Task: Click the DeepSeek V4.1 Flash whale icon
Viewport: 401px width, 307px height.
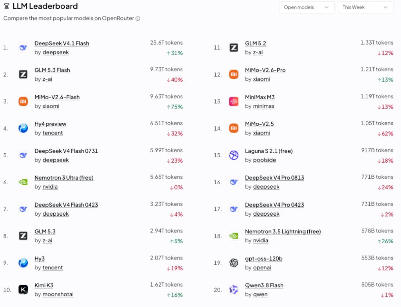Action: pyautogui.click(x=23, y=47)
